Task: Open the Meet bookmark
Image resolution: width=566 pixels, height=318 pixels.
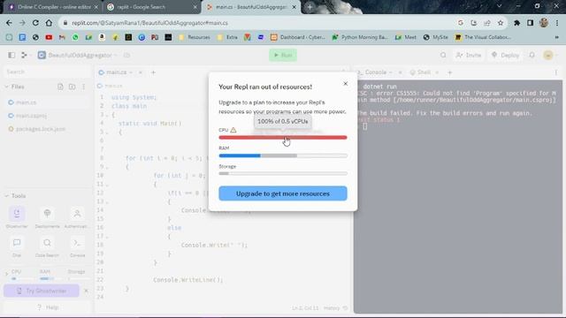Action: pos(406,37)
